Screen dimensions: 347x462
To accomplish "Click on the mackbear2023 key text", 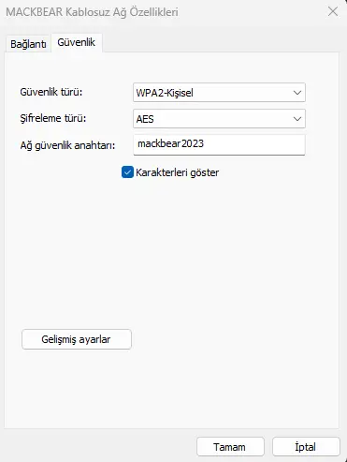I will click(x=170, y=143).
